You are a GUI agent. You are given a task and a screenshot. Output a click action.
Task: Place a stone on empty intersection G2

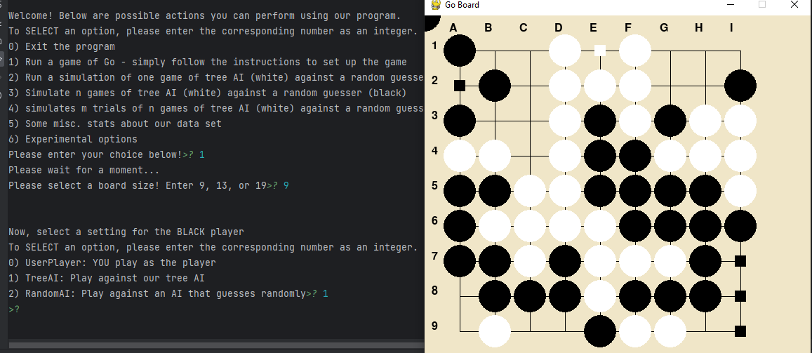pos(670,86)
